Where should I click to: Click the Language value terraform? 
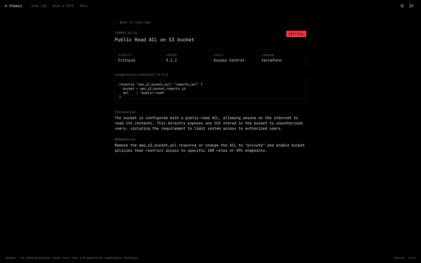(271, 60)
